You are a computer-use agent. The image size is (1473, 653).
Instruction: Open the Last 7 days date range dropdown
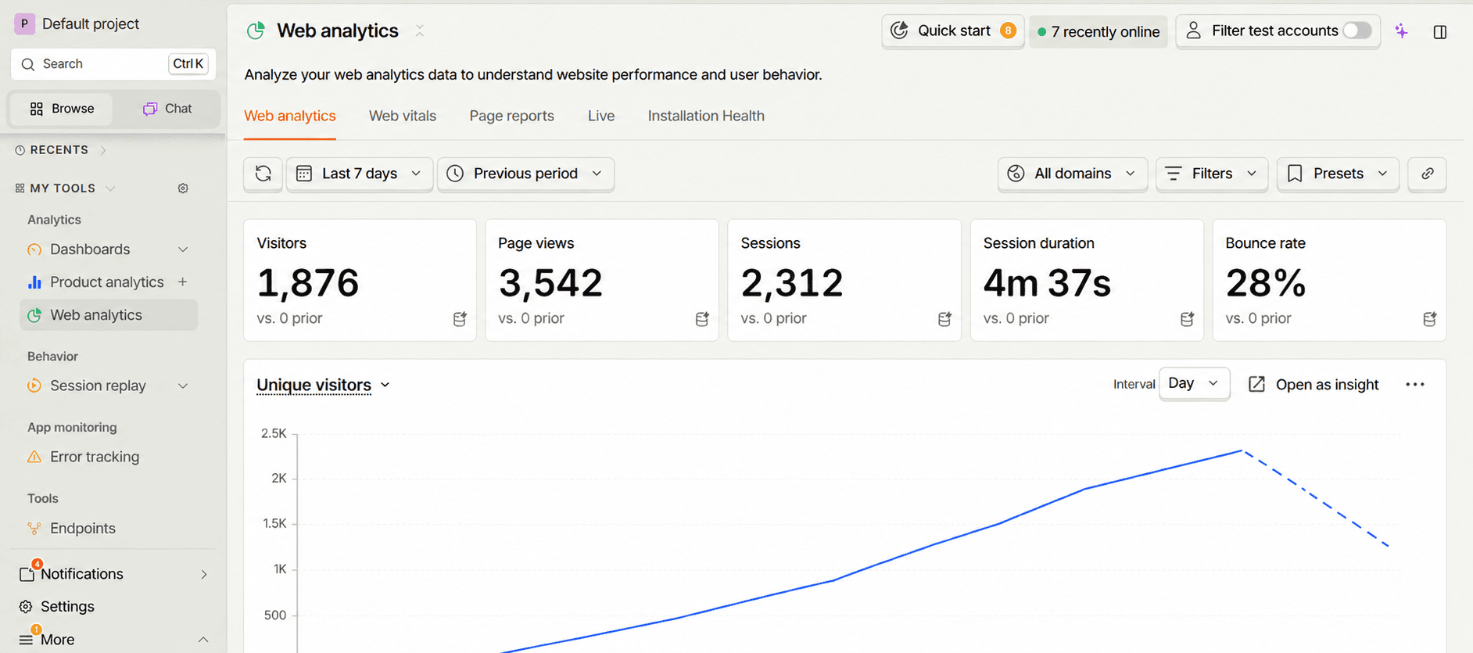(360, 174)
